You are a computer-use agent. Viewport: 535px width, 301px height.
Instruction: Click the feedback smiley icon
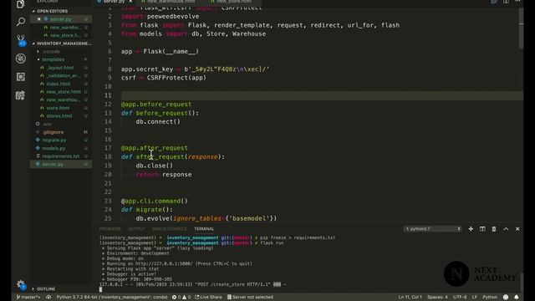(x=506, y=298)
